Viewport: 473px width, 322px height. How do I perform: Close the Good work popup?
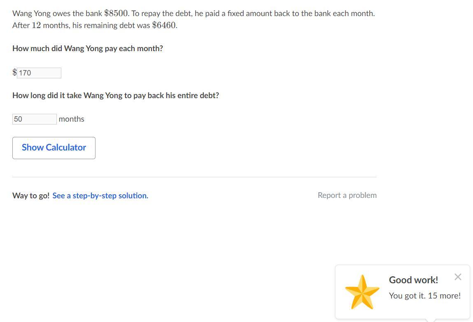pyautogui.click(x=458, y=277)
